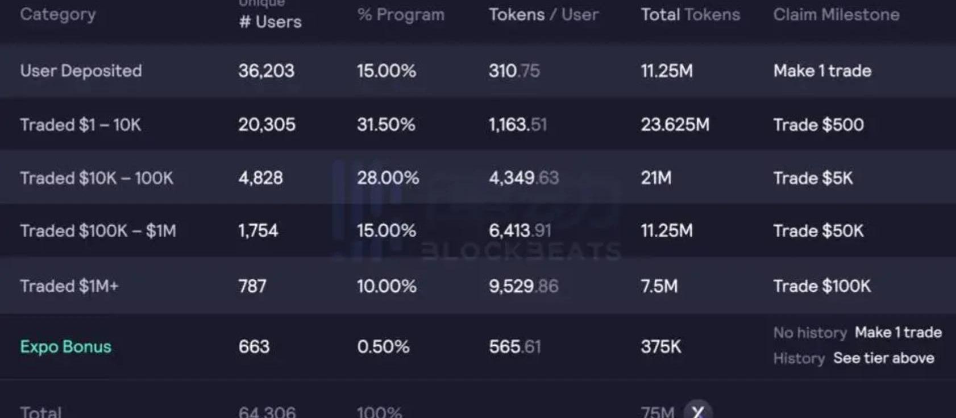Click the # Users column header
Screen dimensions: 956x418
coord(270,22)
